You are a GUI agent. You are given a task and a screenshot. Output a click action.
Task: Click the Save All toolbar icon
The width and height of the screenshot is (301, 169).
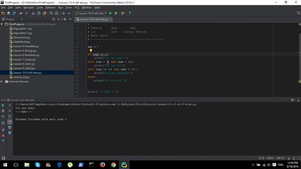tap(8, 13)
